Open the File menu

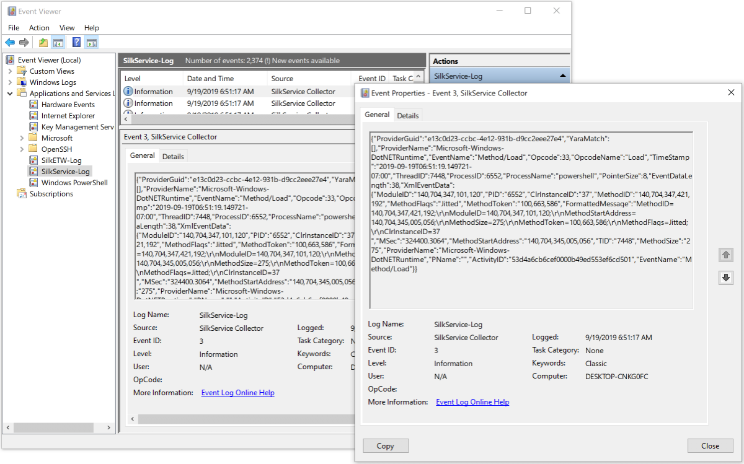tap(14, 28)
